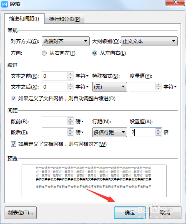This screenshot has width=186, height=224.
Task: Open the 对齐方式 dropdown showing 两端对齐
Action: tap(65, 41)
